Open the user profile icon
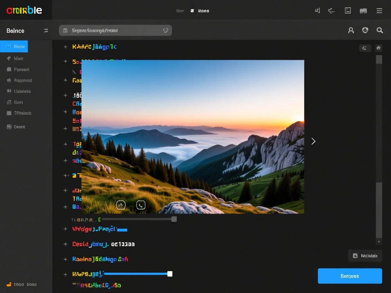The width and height of the screenshot is (391, 293). (x=351, y=31)
